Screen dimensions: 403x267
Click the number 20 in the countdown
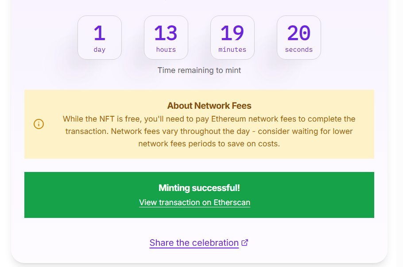click(x=299, y=33)
